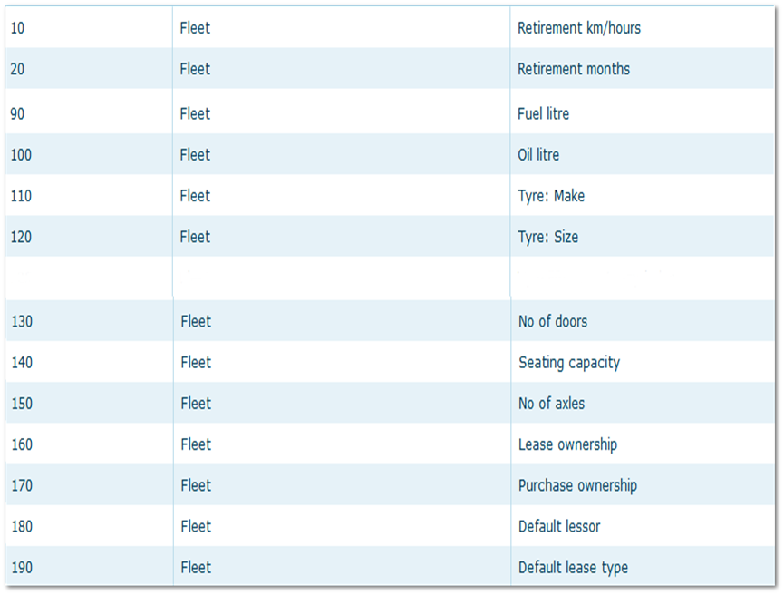Select the "Seating capacity" entry
The image size is (784, 595).
coord(568,363)
